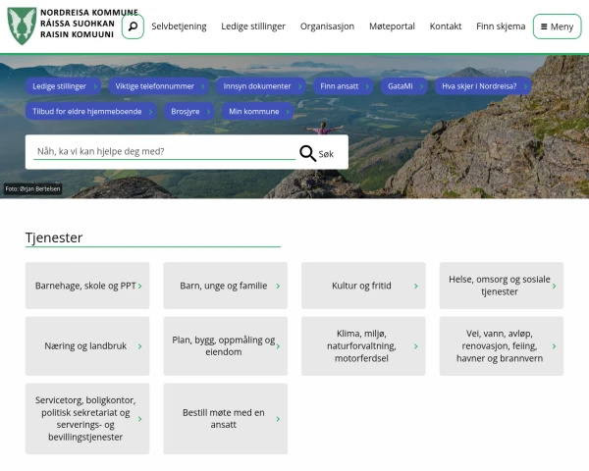Expand Hva skjer i Nordreisa? chevron
The width and height of the screenshot is (589, 471).
pyautogui.click(x=525, y=86)
